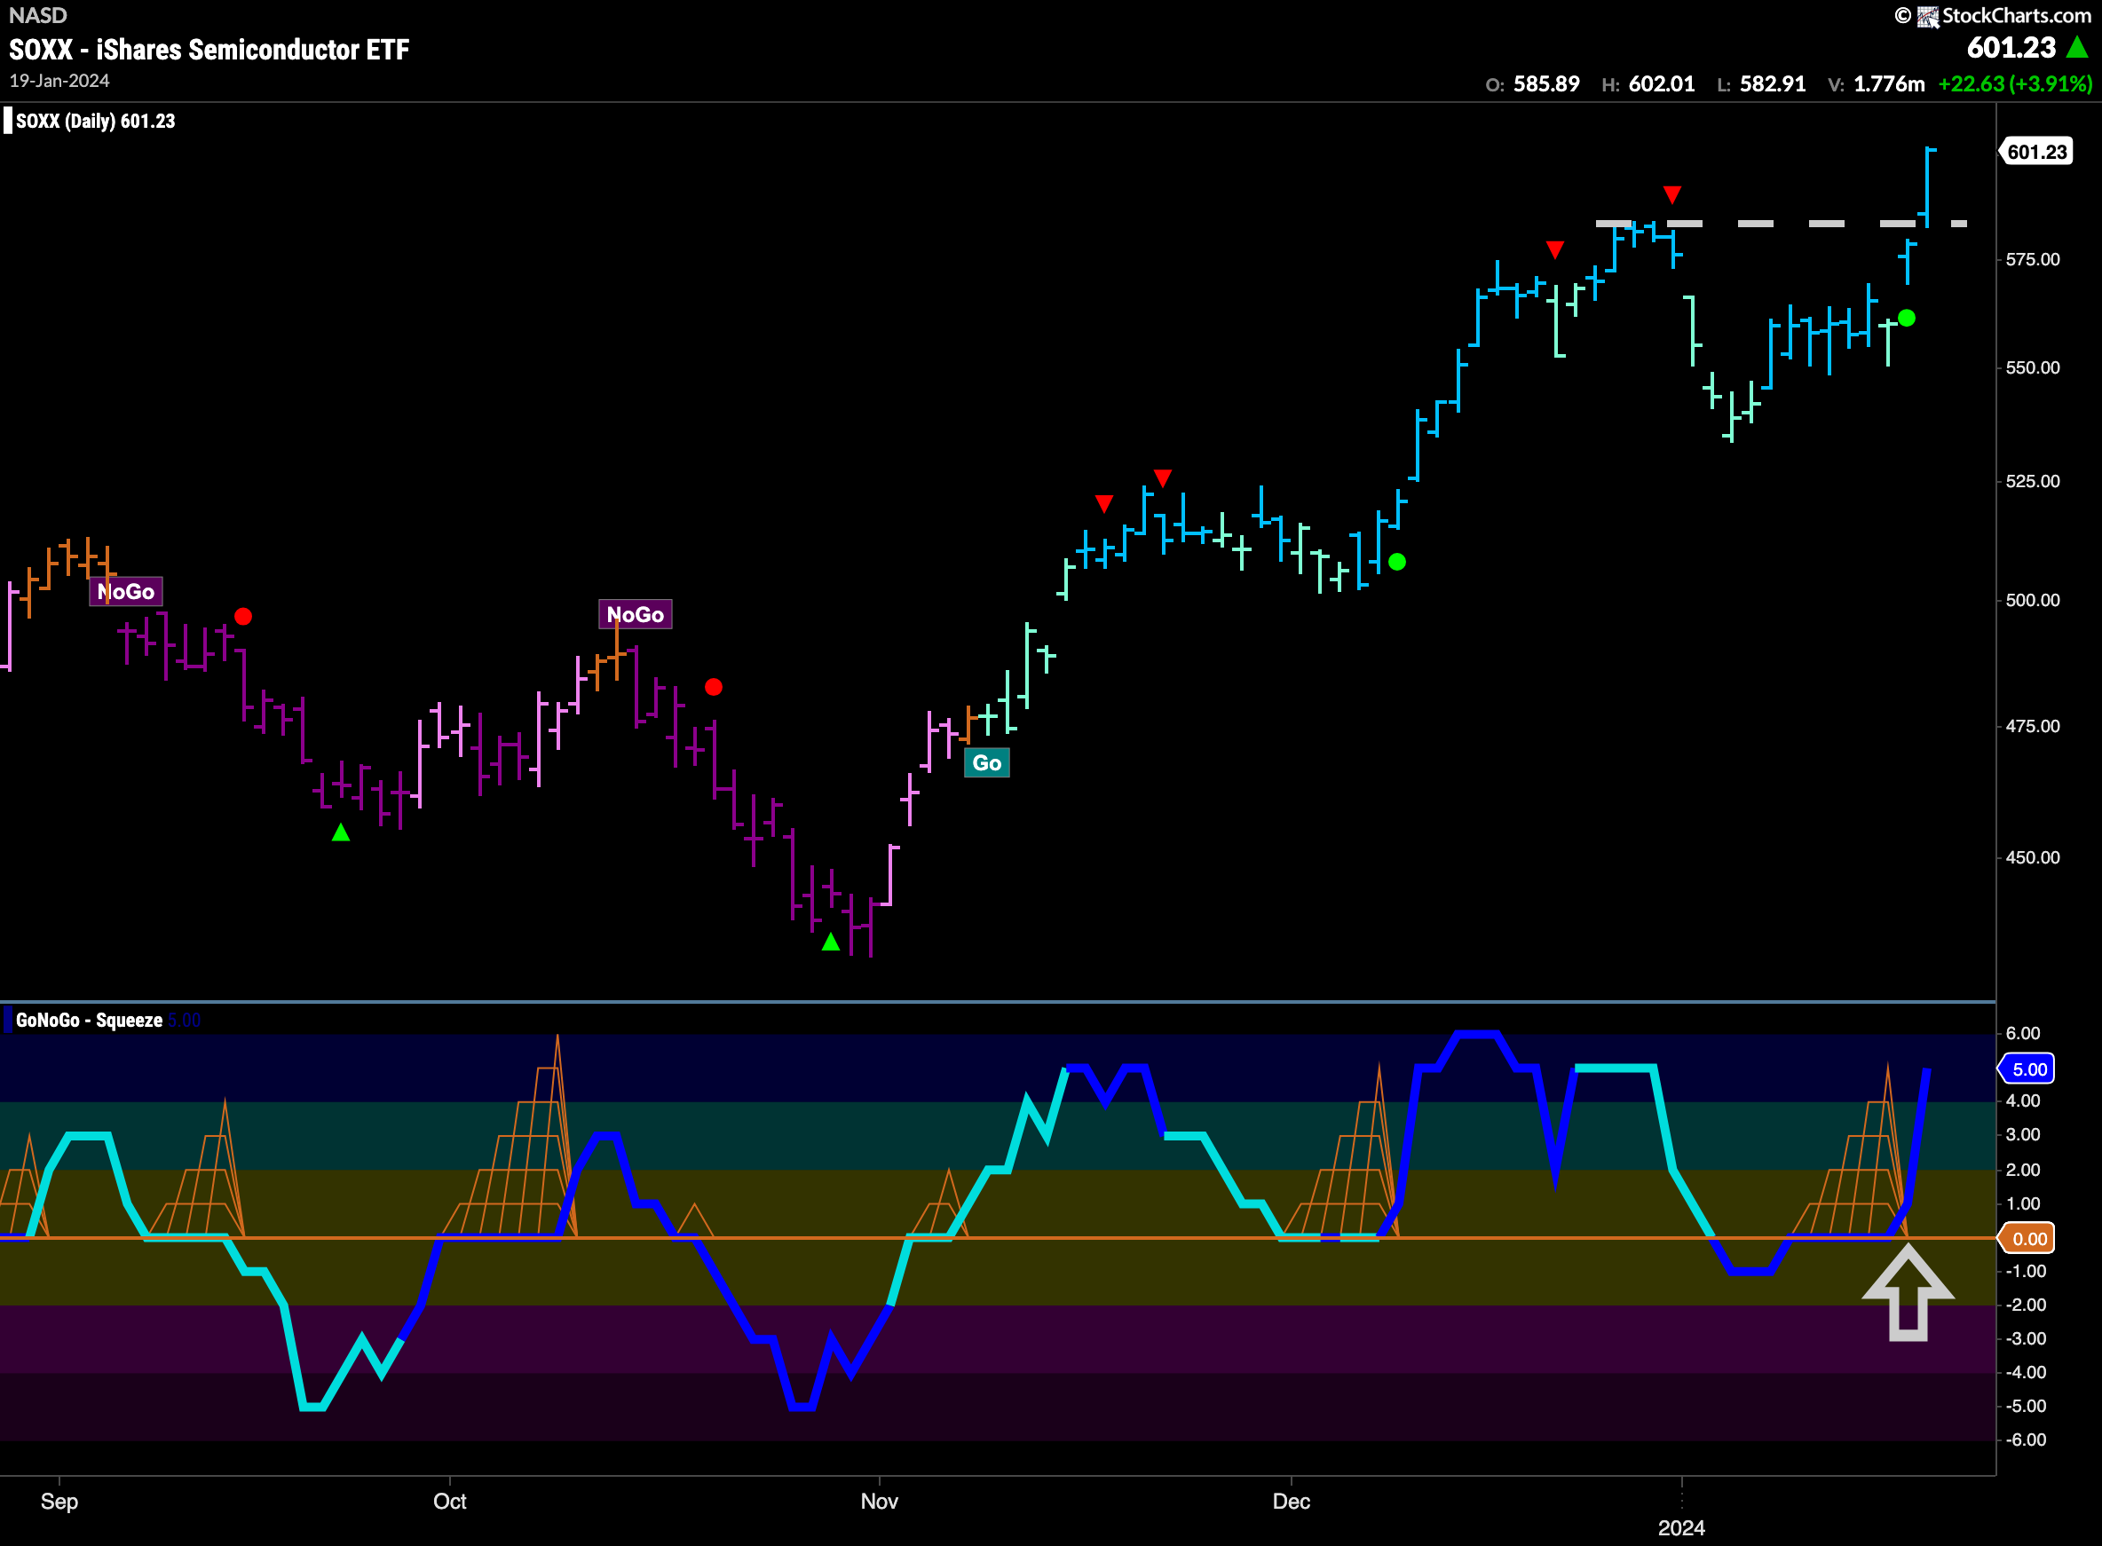Click the 450.00 price axis label
2102x1546 pixels.
tap(2032, 857)
